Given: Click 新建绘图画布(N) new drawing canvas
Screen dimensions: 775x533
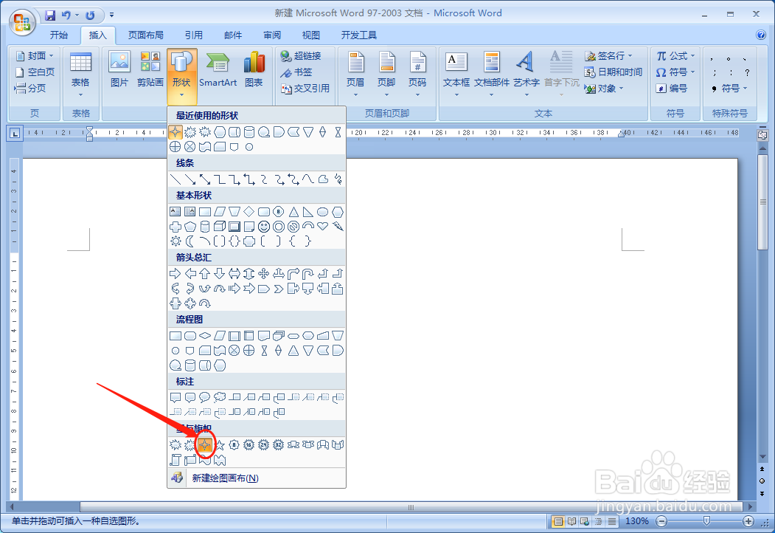Looking at the screenshot, I should (257, 478).
